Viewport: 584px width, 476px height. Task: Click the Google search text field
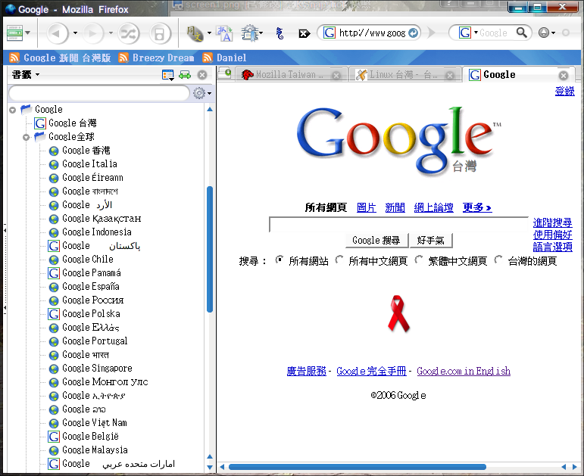click(398, 225)
